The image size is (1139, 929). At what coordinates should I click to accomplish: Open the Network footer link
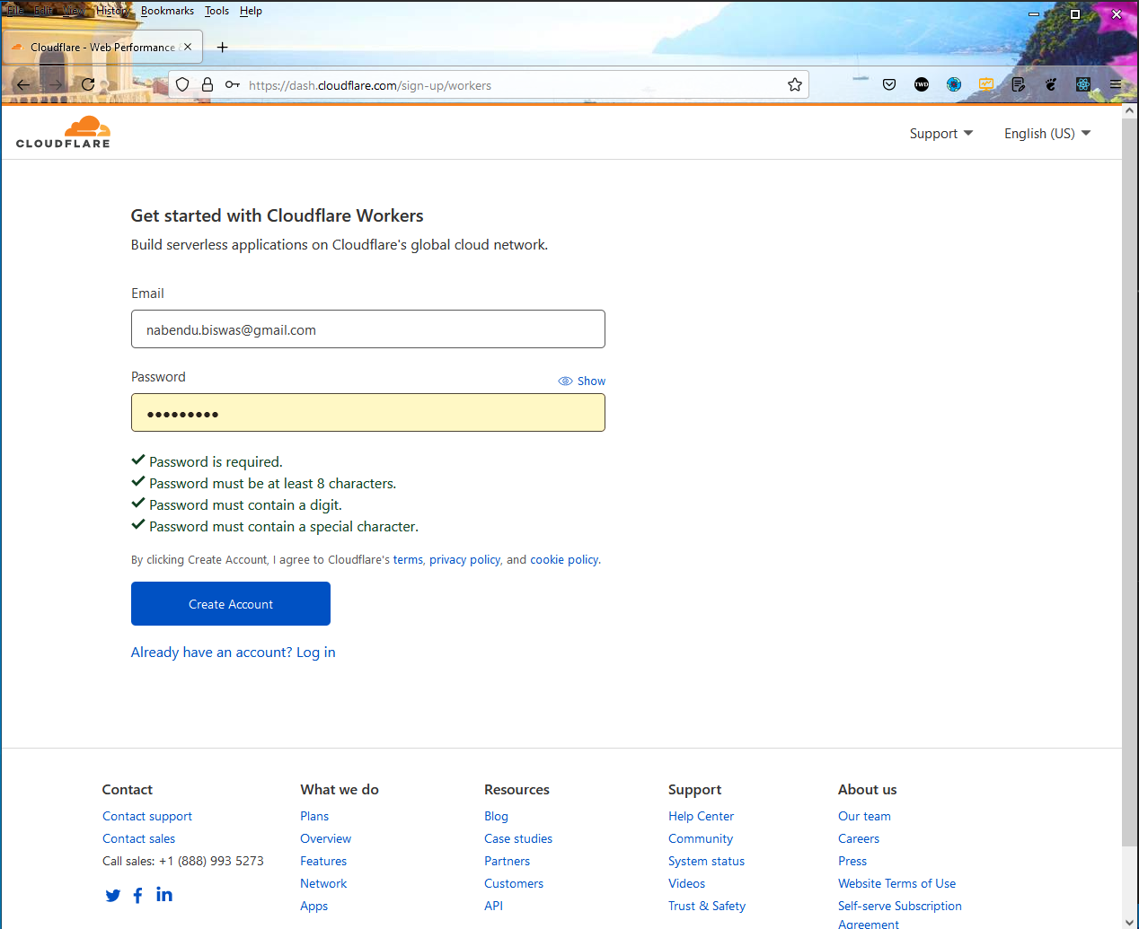[x=323, y=883]
